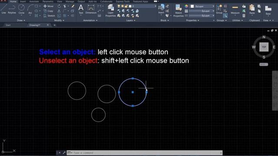Viewport: 278px width, 156px height.
Task: Open the Parametric ribbon tab
Action: point(48,1)
